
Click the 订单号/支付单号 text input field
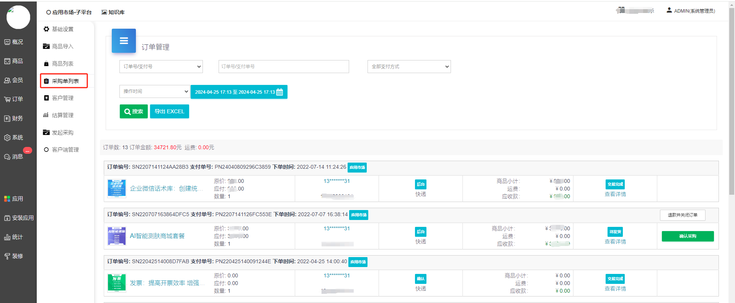283,67
